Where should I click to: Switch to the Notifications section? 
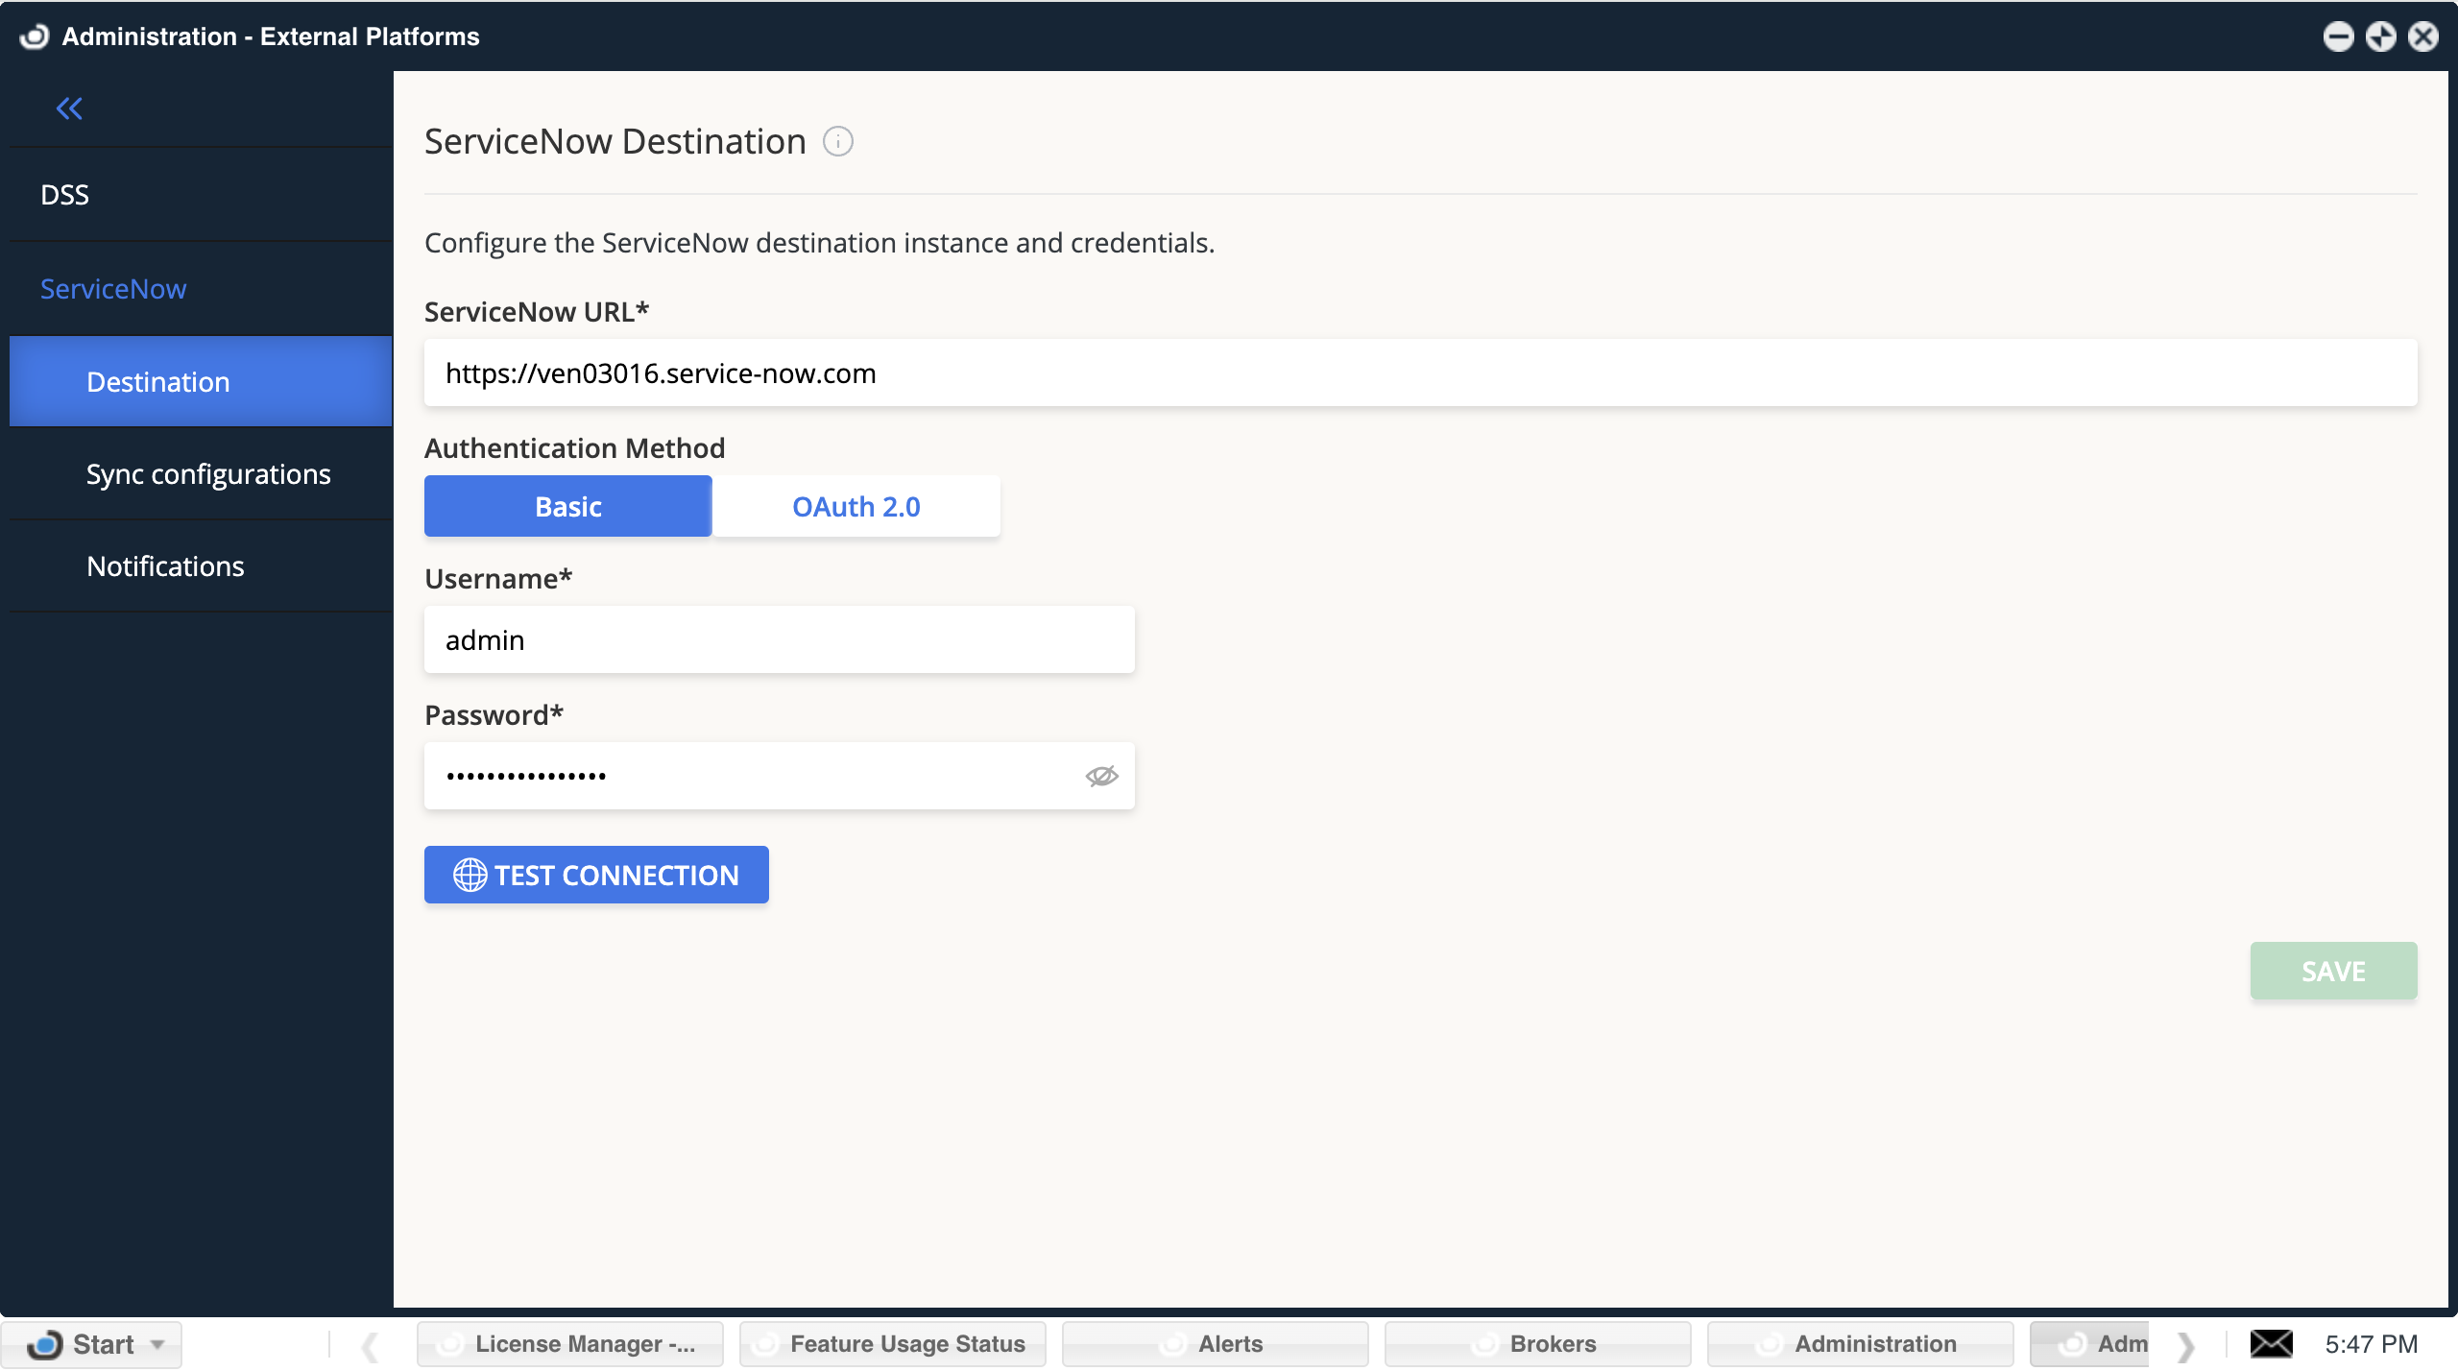[165, 566]
